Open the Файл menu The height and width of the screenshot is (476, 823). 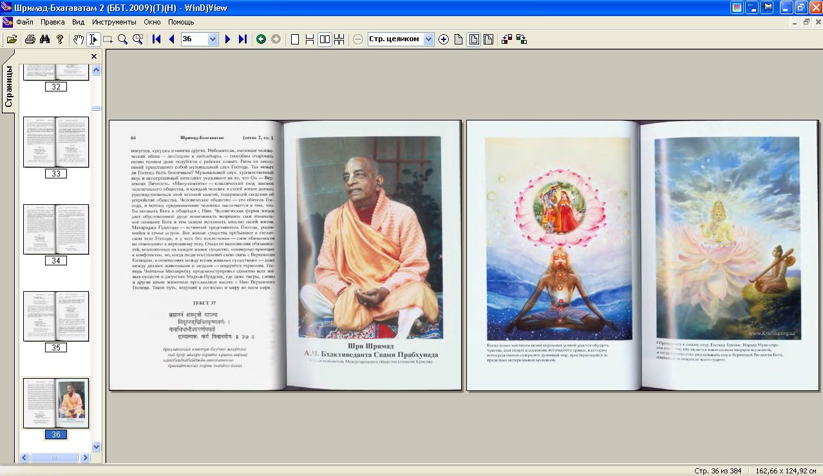[x=25, y=22]
